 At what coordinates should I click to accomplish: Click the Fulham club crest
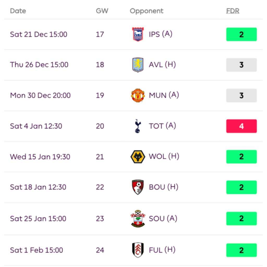(138, 250)
